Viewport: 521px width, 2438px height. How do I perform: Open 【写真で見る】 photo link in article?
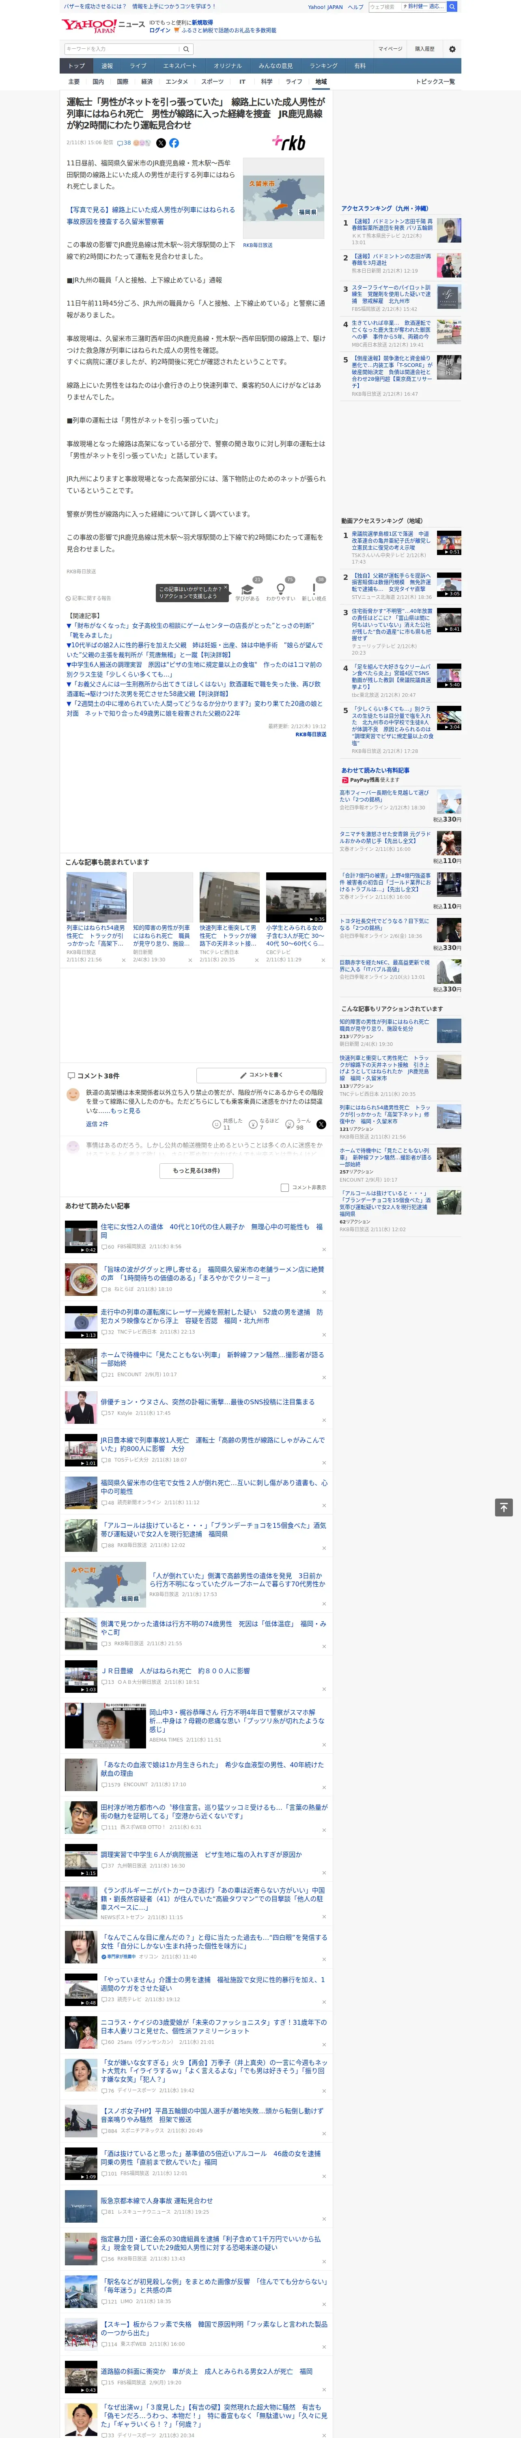pyautogui.click(x=151, y=216)
